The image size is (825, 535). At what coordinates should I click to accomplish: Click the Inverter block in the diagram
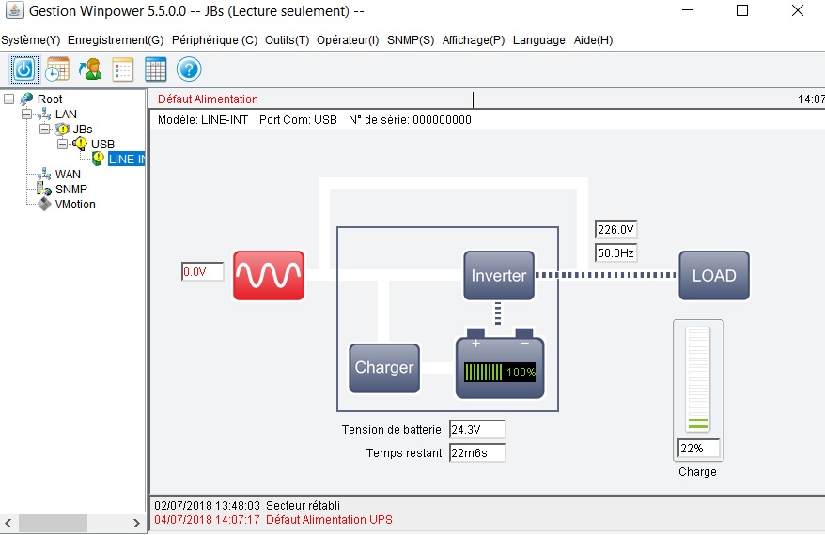[x=499, y=275]
